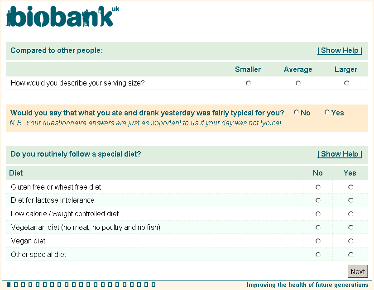Select Smaller serving size option
Viewport: 374px width, 290px height.
tap(248, 83)
